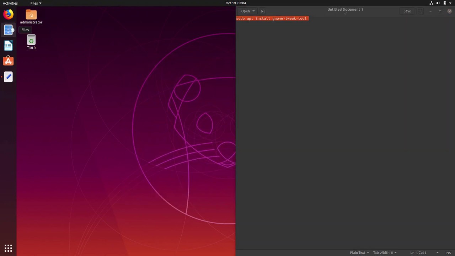Toggle INS insert mode indicator
The width and height of the screenshot is (455, 256).
point(448,252)
